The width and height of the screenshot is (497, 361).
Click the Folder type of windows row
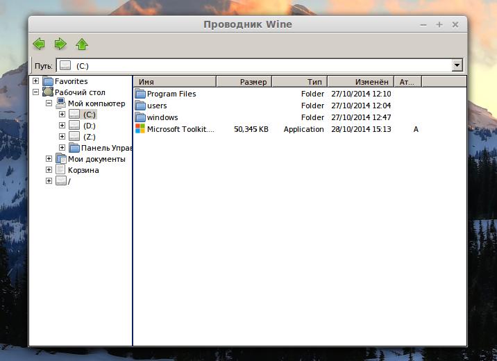(312, 117)
